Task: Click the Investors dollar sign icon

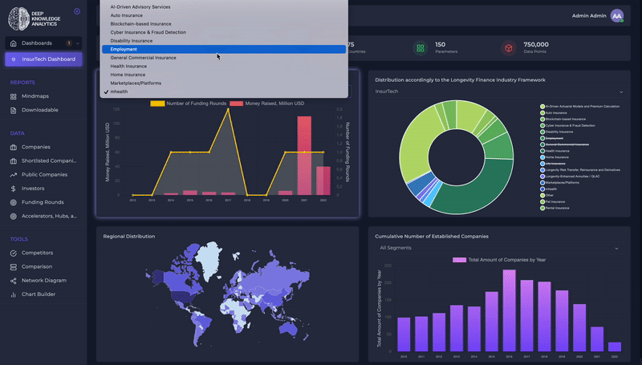Action: pyautogui.click(x=13, y=189)
